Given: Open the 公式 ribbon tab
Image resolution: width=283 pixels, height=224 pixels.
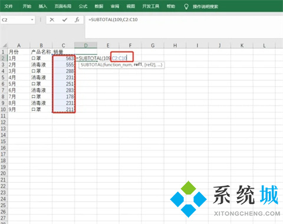Looking at the screenshot, I should [83, 6].
